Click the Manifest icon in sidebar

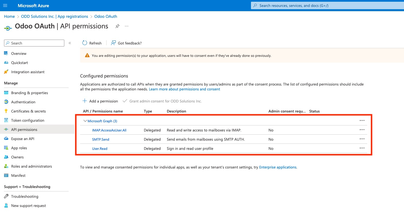point(6,175)
